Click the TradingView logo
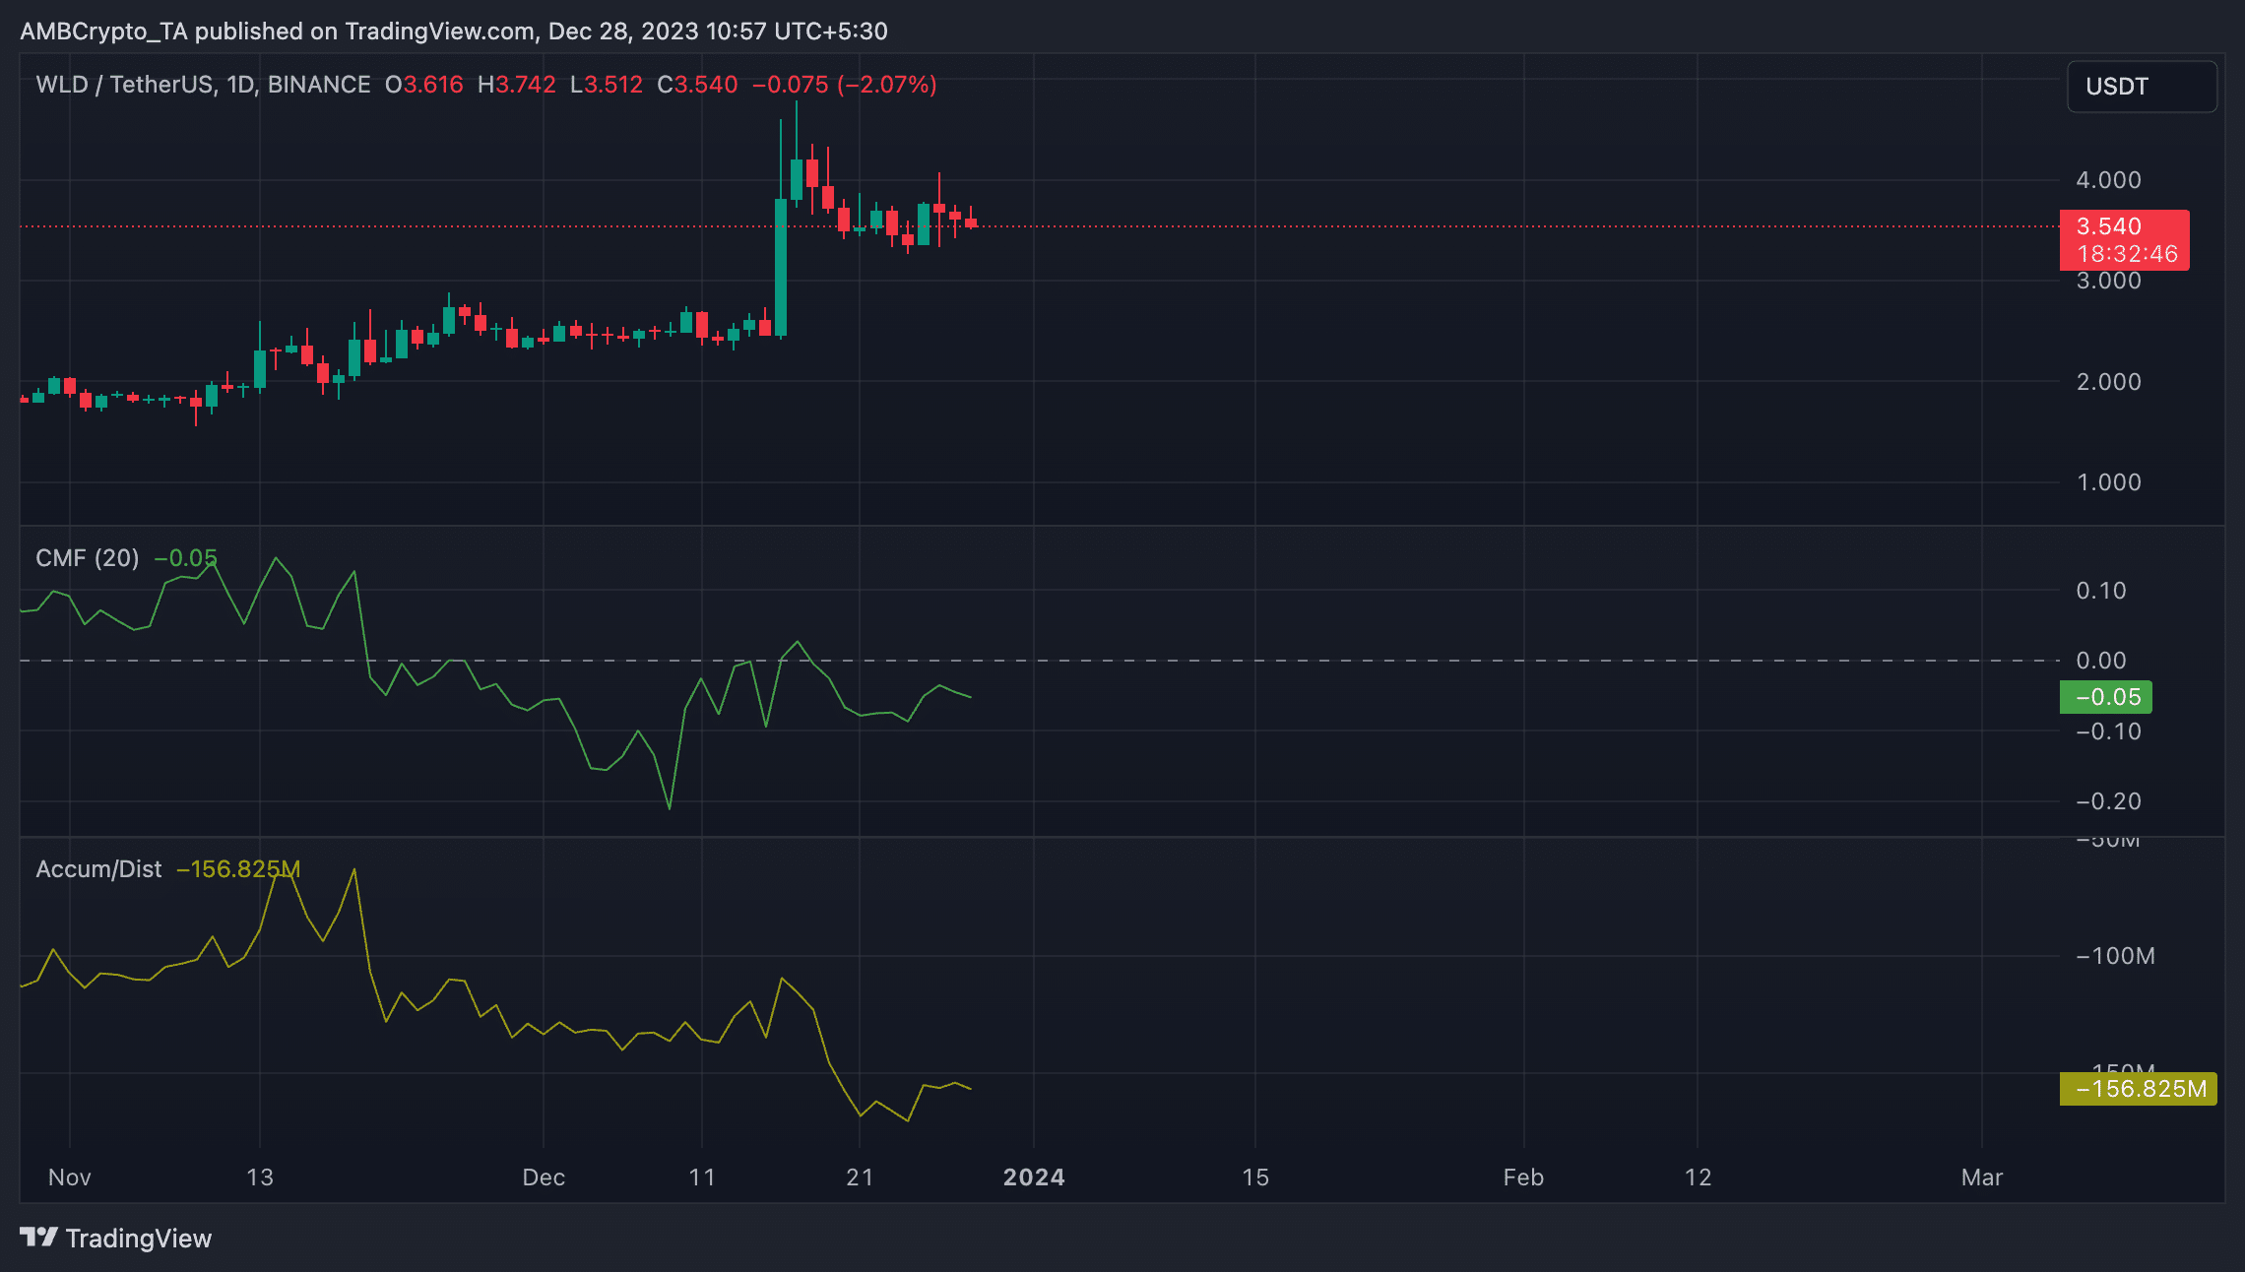 coord(115,1238)
